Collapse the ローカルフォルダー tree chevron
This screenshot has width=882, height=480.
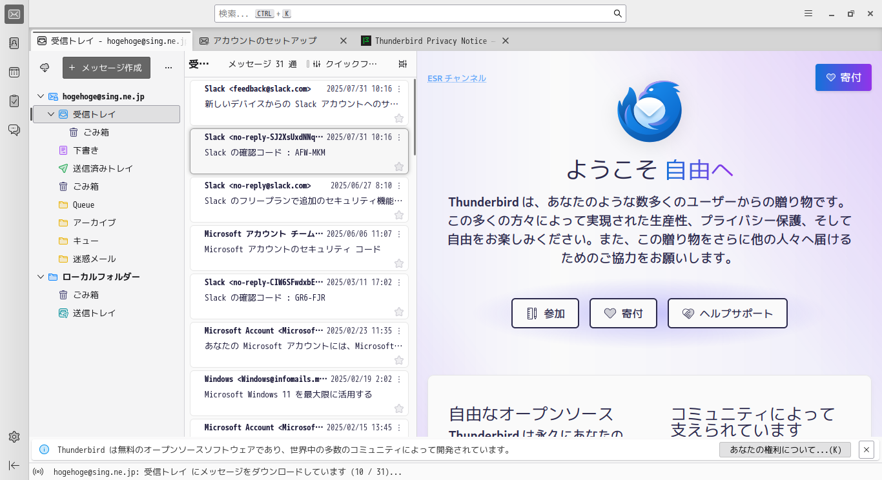point(41,277)
